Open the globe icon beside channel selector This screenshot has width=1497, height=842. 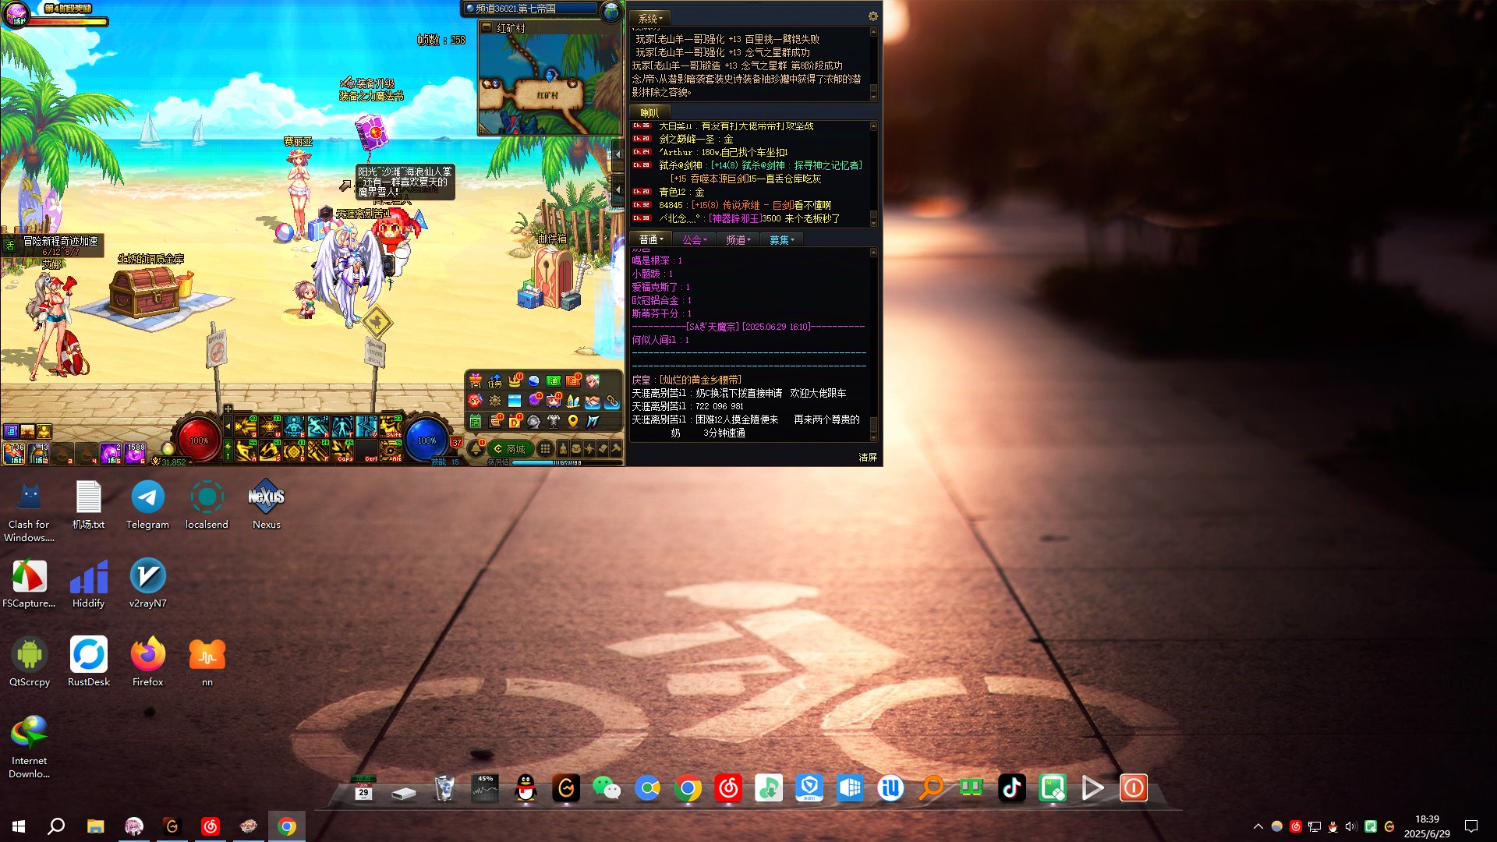(612, 10)
